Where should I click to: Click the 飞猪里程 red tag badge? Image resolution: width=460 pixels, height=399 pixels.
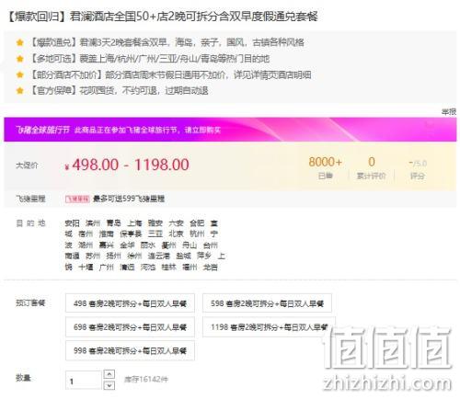coord(77,199)
